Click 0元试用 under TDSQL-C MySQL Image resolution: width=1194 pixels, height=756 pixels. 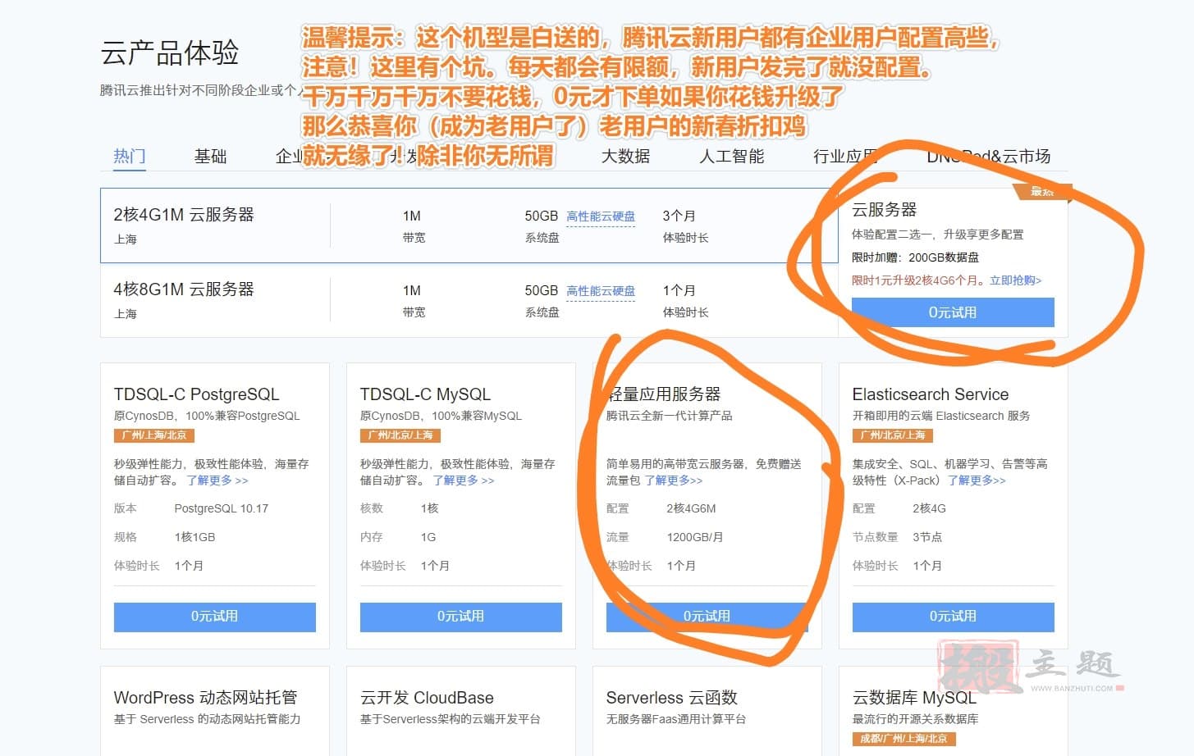point(460,617)
